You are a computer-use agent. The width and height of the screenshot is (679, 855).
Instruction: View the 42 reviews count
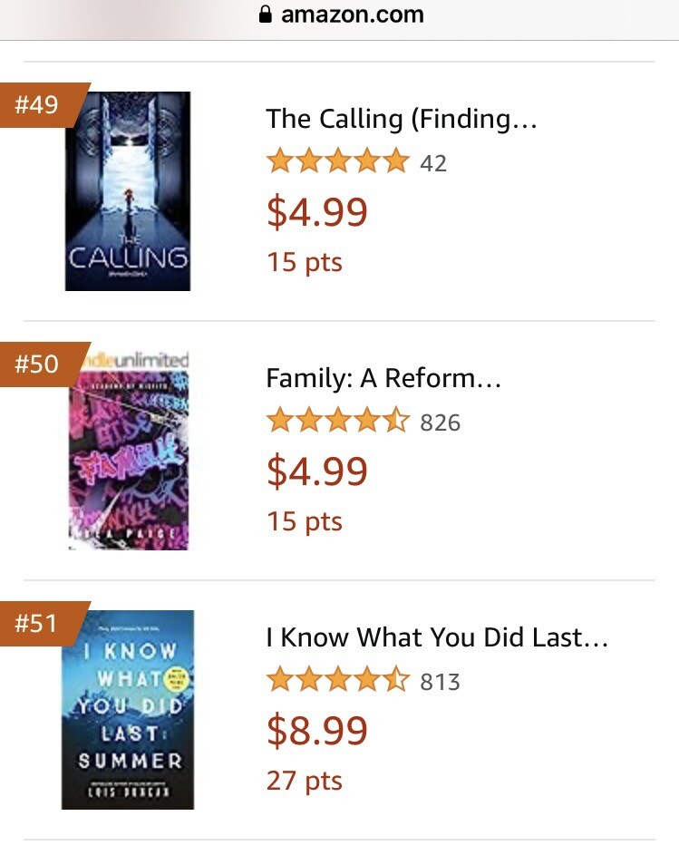[433, 163]
